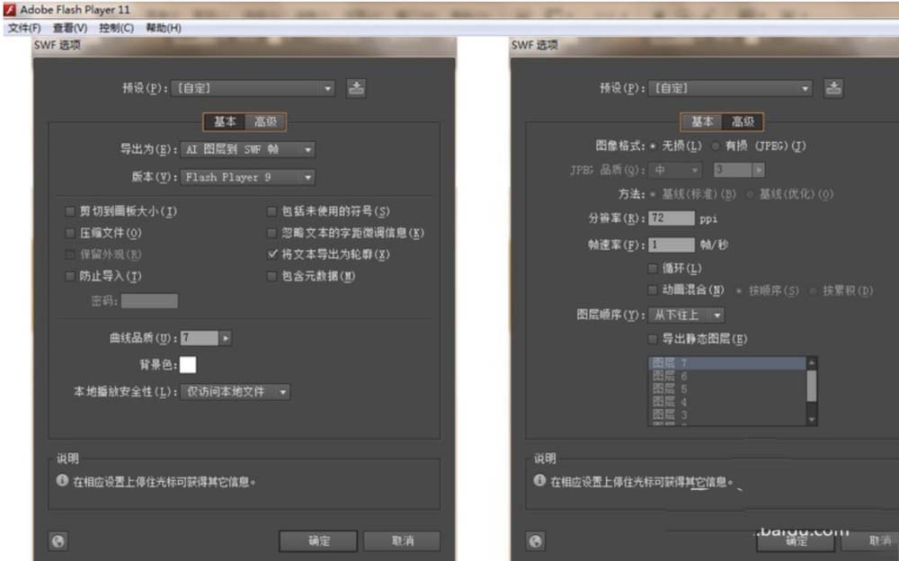Enable 循环 checkbox
This screenshot has width=899, height=561.
[x=653, y=269]
